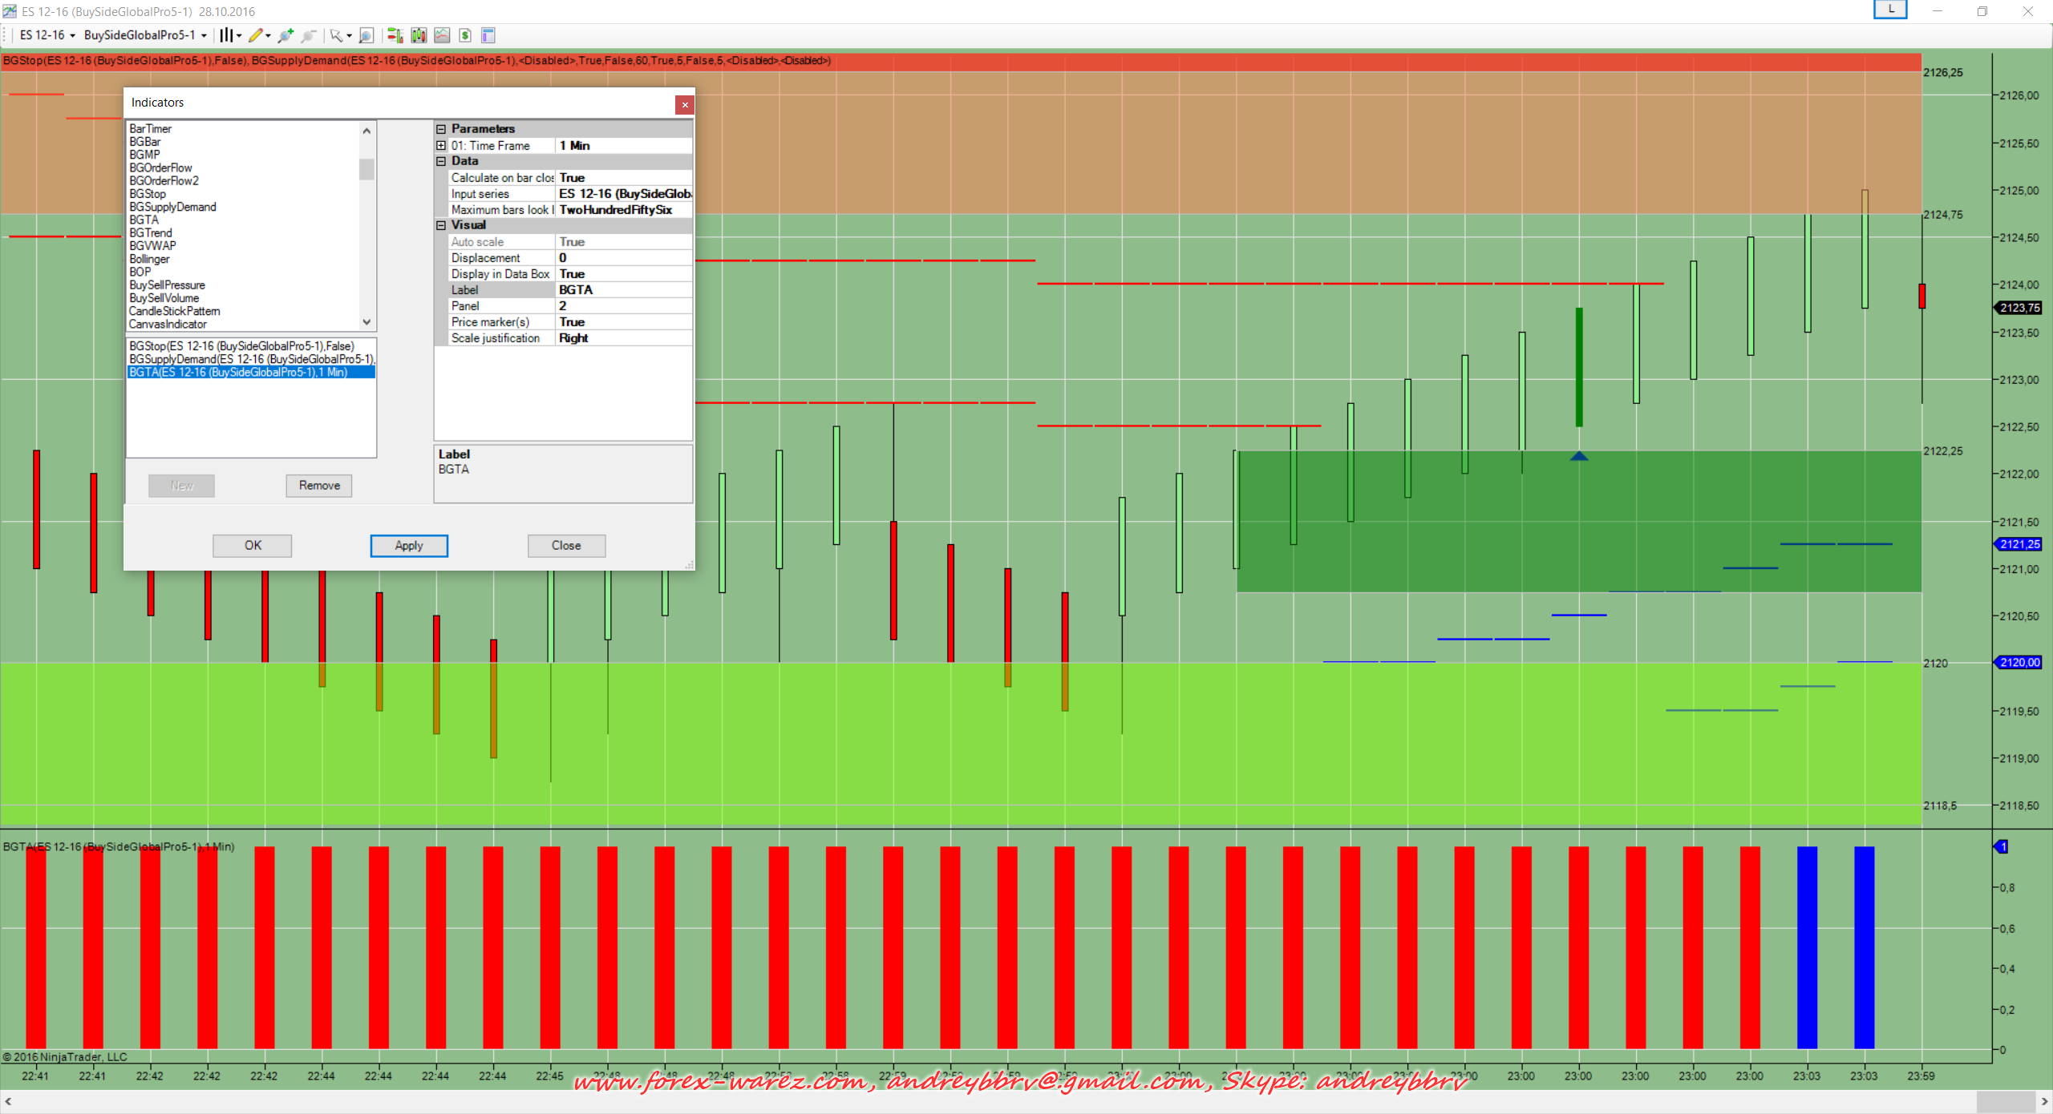Click the zoom frame magnifier icon
2053x1114 pixels.
tap(366, 35)
